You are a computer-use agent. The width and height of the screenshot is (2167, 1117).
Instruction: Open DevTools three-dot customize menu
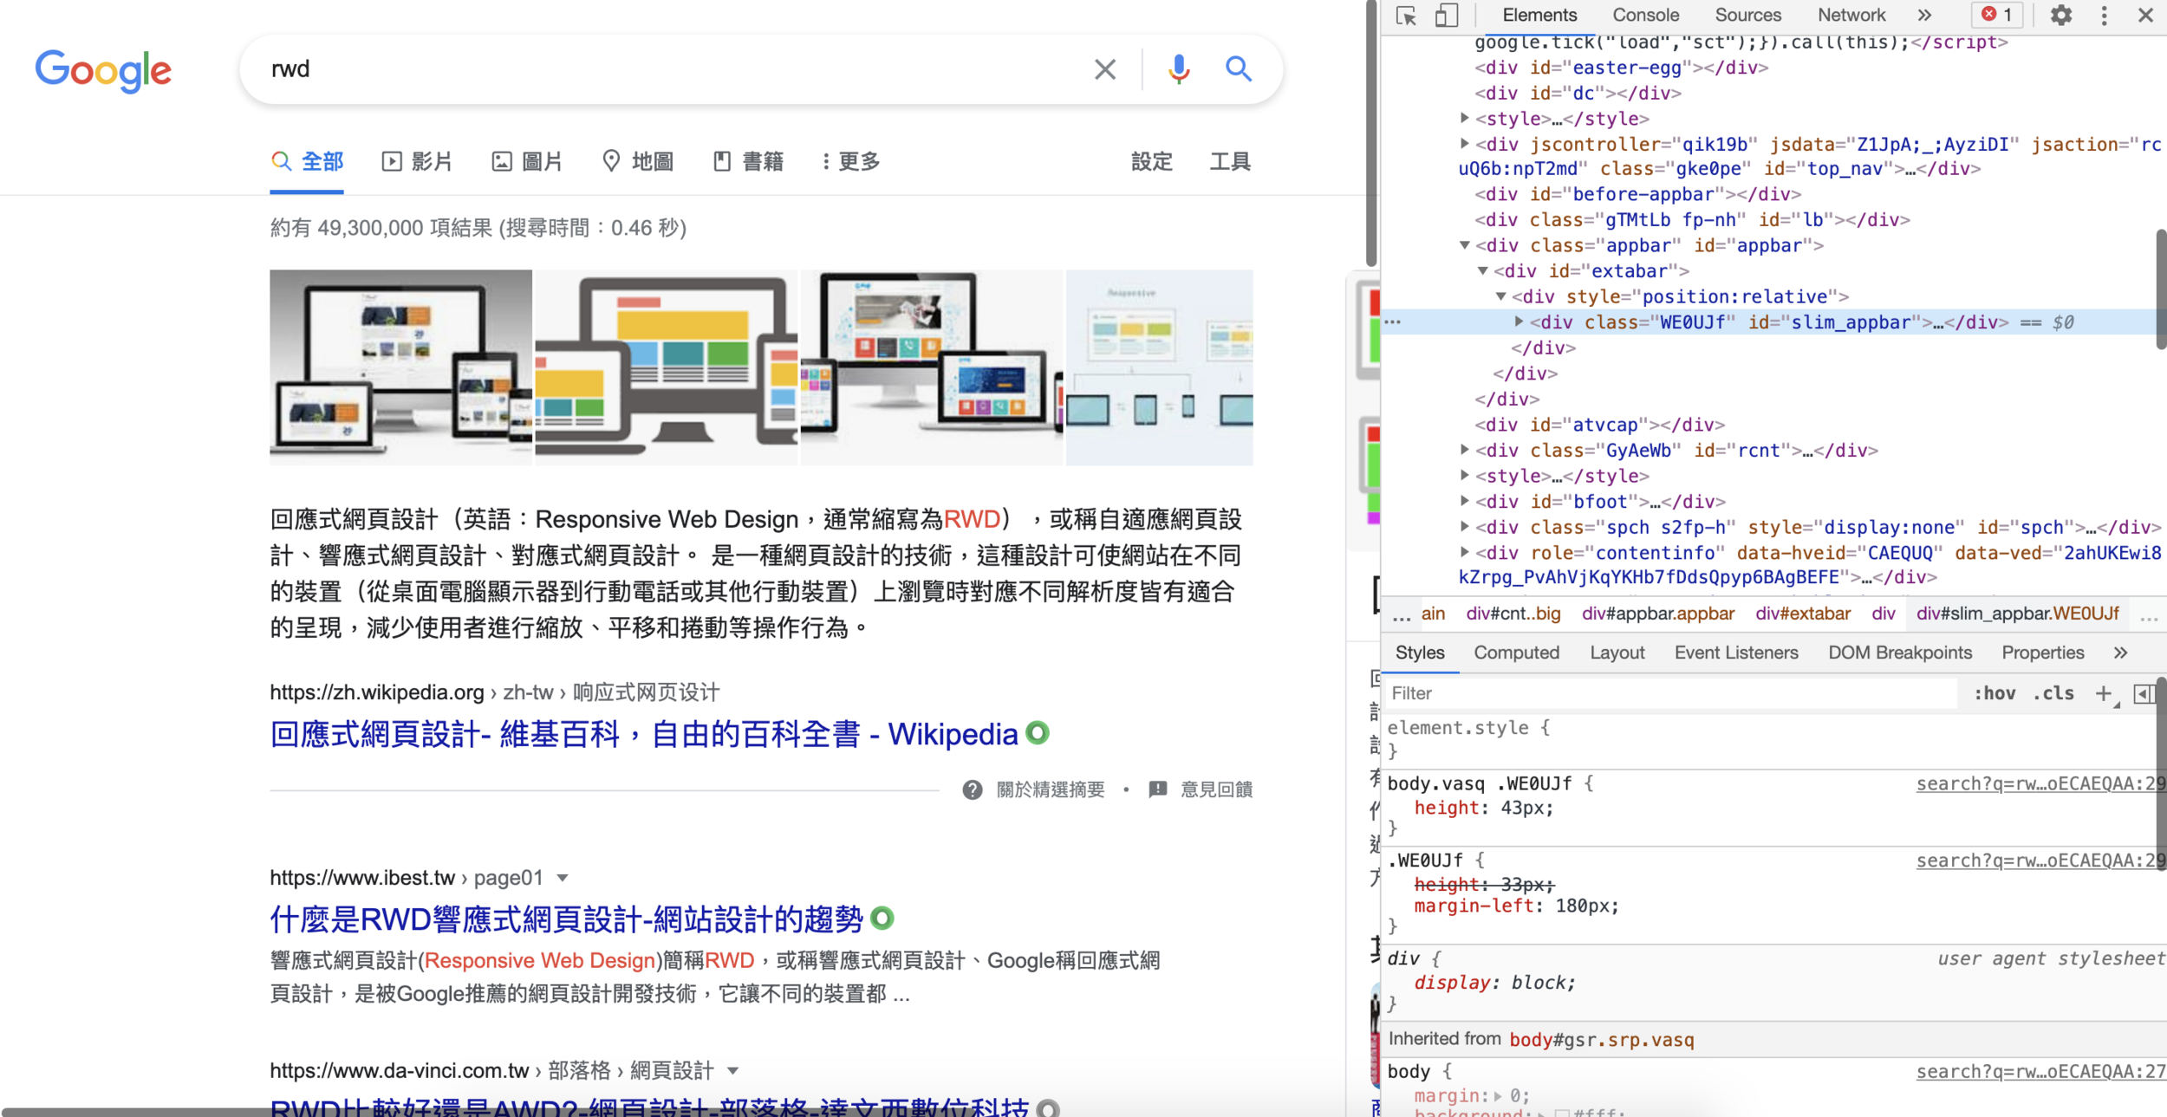[2104, 16]
